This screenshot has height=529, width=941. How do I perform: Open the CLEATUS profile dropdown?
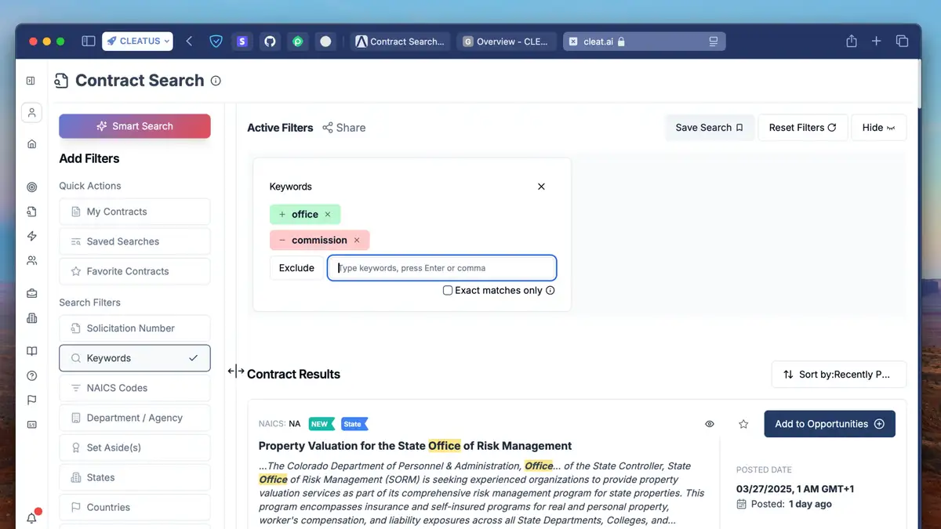pyautogui.click(x=137, y=42)
